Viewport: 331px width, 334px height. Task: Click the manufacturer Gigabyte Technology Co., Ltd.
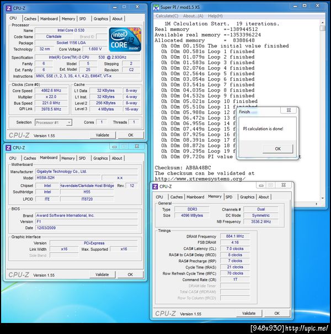tap(87, 171)
